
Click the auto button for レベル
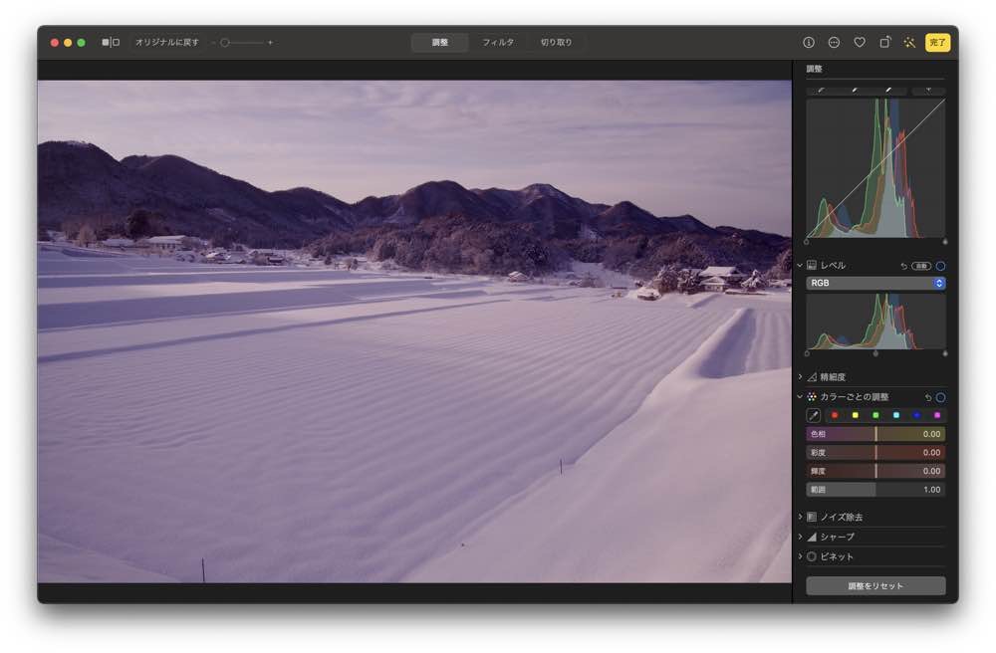(x=921, y=266)
